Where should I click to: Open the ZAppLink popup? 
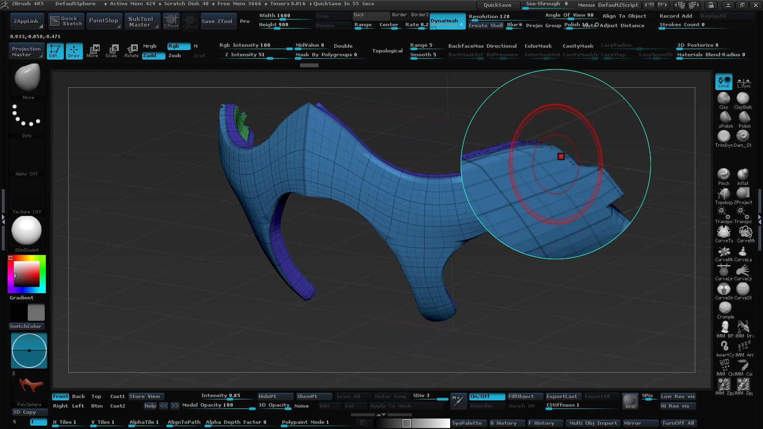(27, 21)
